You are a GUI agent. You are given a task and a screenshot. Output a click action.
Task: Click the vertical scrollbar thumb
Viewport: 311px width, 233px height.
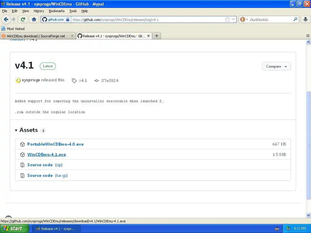(308, 145)
